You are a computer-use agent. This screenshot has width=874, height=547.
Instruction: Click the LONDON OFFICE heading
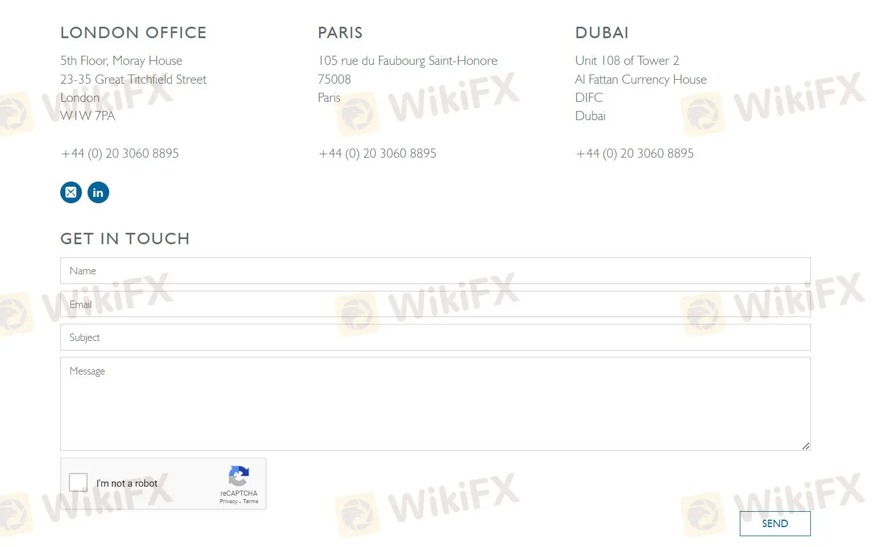pos(134,33)
